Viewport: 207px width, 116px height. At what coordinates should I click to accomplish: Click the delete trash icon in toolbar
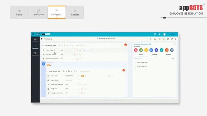pos(159,39)
